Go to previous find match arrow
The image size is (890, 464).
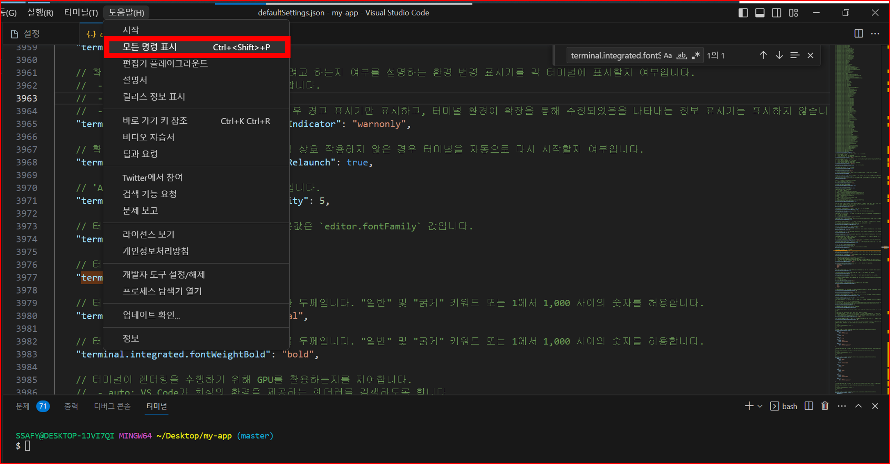click(x=763, y=55)
